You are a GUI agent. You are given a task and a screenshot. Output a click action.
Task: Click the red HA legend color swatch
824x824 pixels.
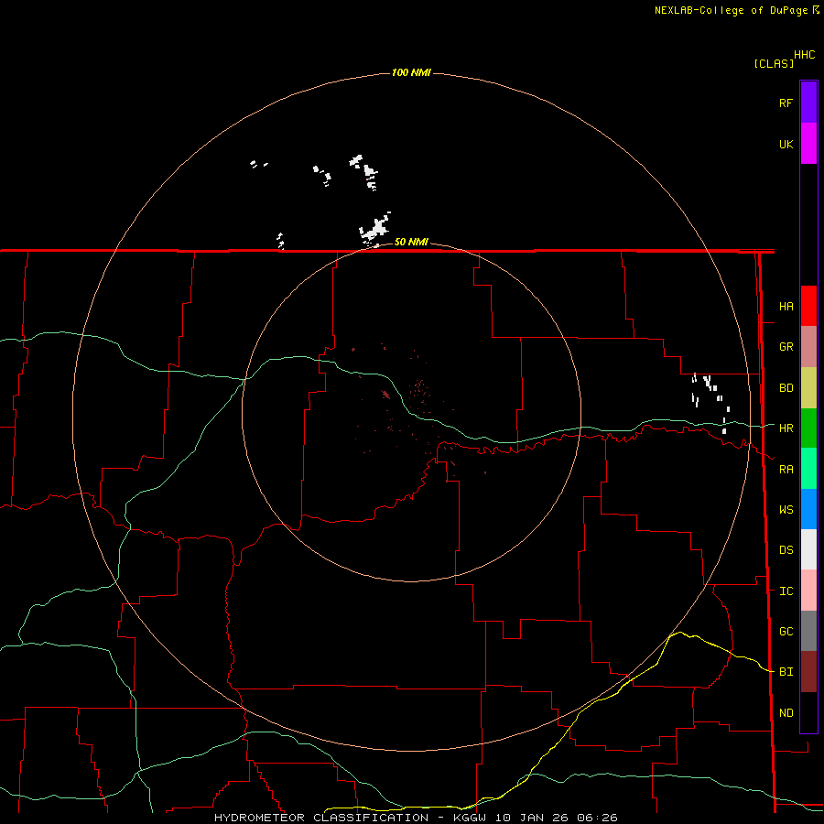pos(808,306)
